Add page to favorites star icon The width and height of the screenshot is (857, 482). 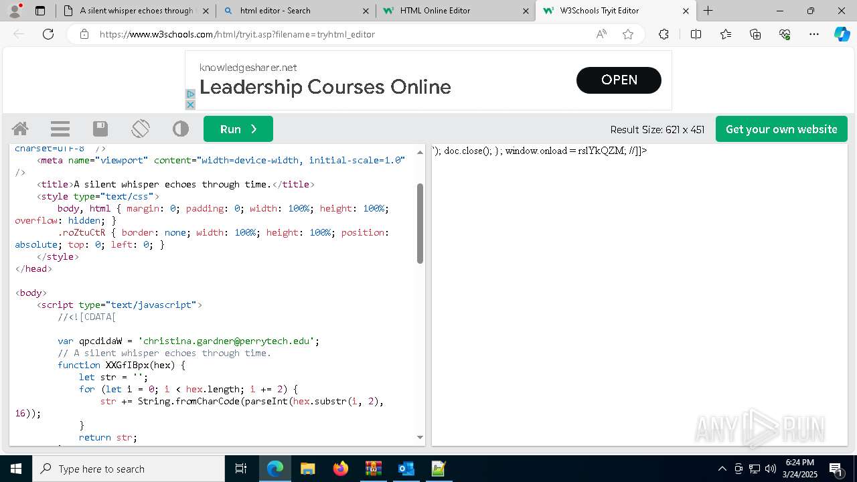628,34
